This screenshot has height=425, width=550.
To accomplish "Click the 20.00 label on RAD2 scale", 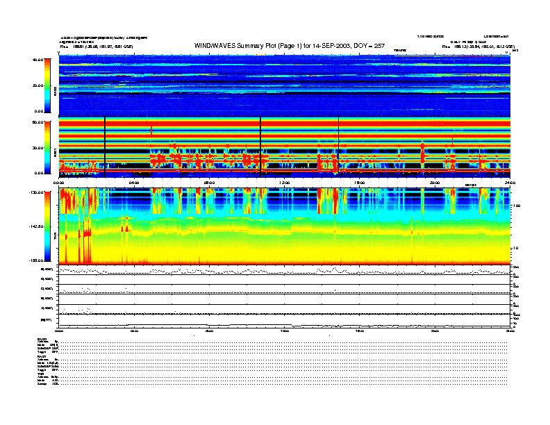I will pyautogui.click(x=38, y=85).
